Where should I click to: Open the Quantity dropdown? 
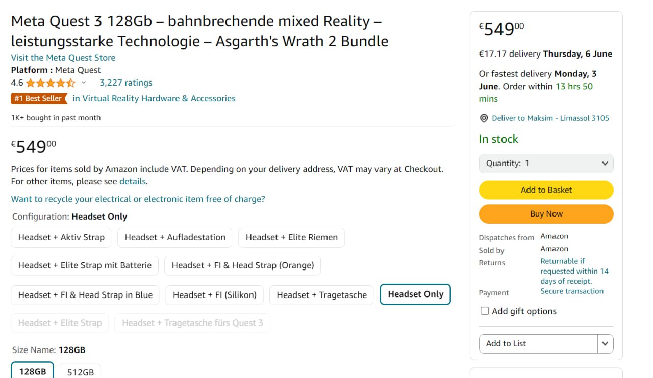click(x=546, y=164)
